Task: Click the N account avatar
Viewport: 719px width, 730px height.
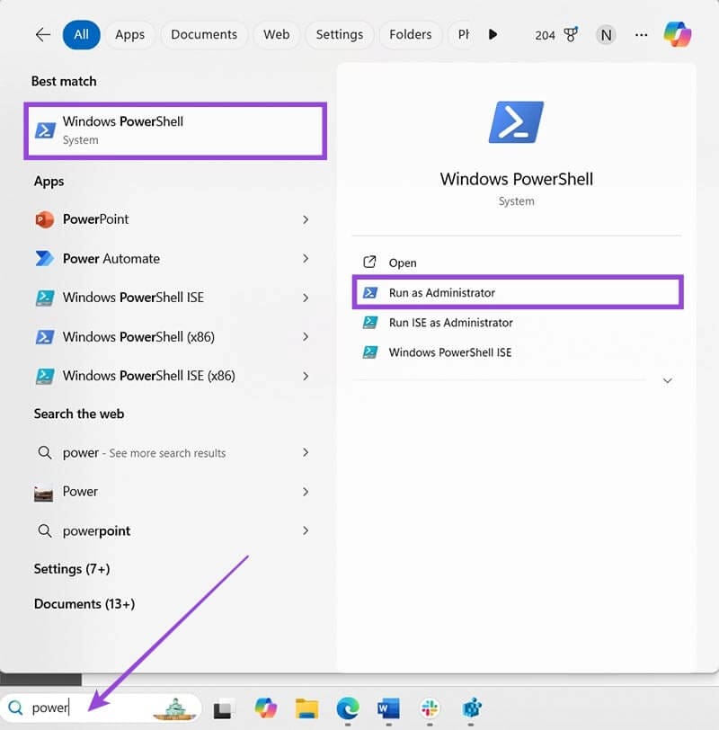Action: [x=607, y=34]
